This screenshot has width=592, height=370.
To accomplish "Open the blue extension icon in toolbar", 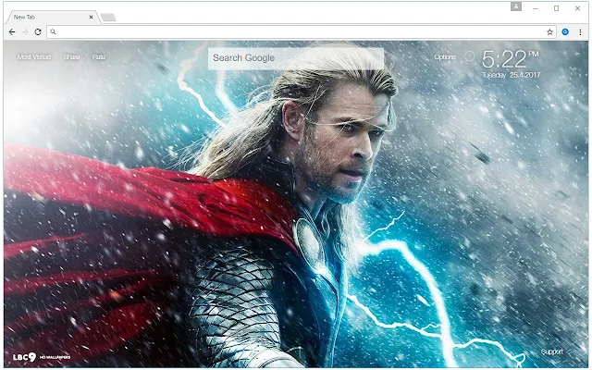I will pyautogui.click(x=565, y=32).
